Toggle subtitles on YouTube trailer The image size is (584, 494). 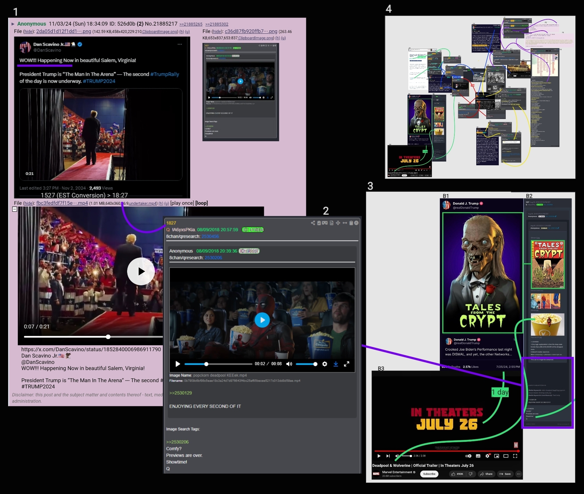pos(478,456)
